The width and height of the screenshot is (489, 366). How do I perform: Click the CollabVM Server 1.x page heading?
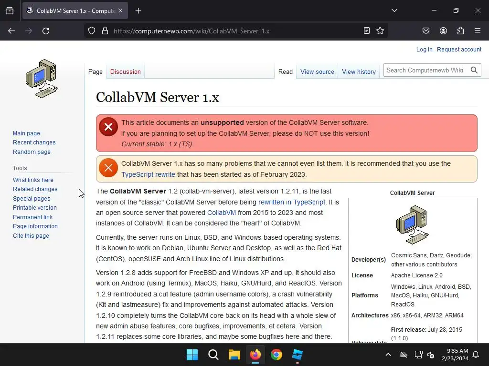point(158,97)
